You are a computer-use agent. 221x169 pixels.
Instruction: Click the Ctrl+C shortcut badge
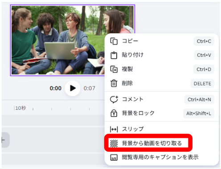[204, 41]
